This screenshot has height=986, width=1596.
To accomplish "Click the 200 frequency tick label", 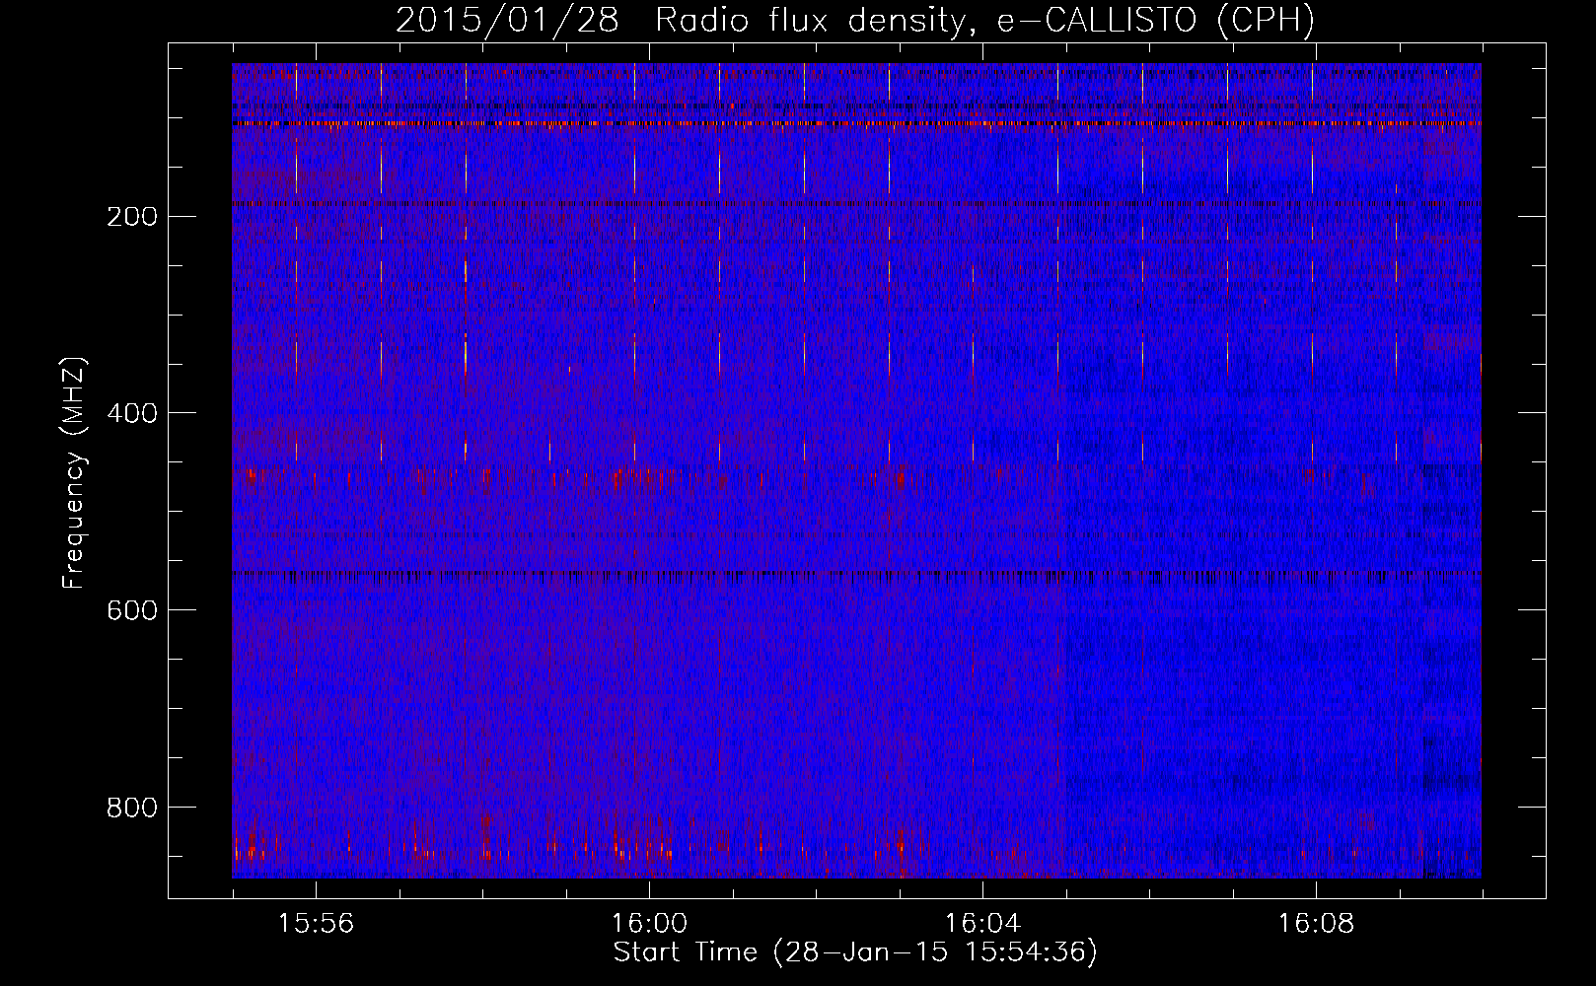I will [131, 217].
